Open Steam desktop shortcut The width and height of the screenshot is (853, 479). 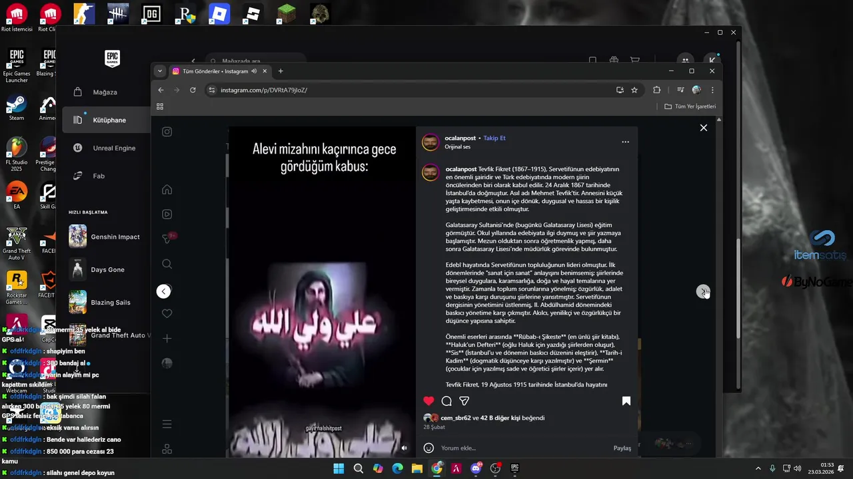pos(16,108)
